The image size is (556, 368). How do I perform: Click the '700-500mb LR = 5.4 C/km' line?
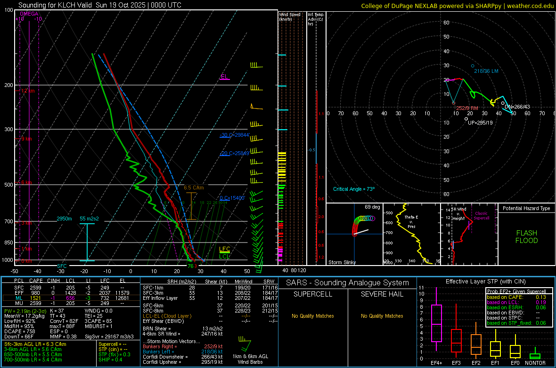pyautogui.click(x=33, y=360)
